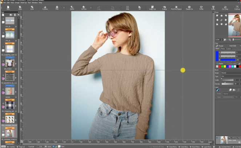
Task: Toggle the Tool Bar status bar checkmark
Action: [8, 147]
